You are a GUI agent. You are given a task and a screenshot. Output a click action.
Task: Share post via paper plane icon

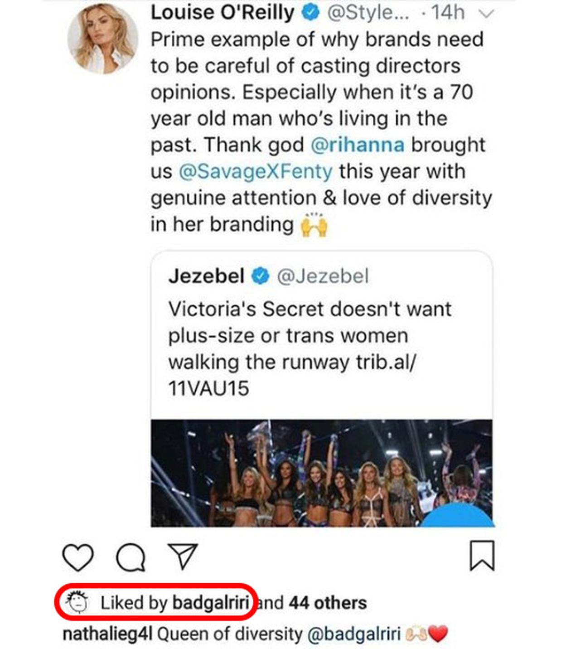pyautogui.click(x=183, y=556)
